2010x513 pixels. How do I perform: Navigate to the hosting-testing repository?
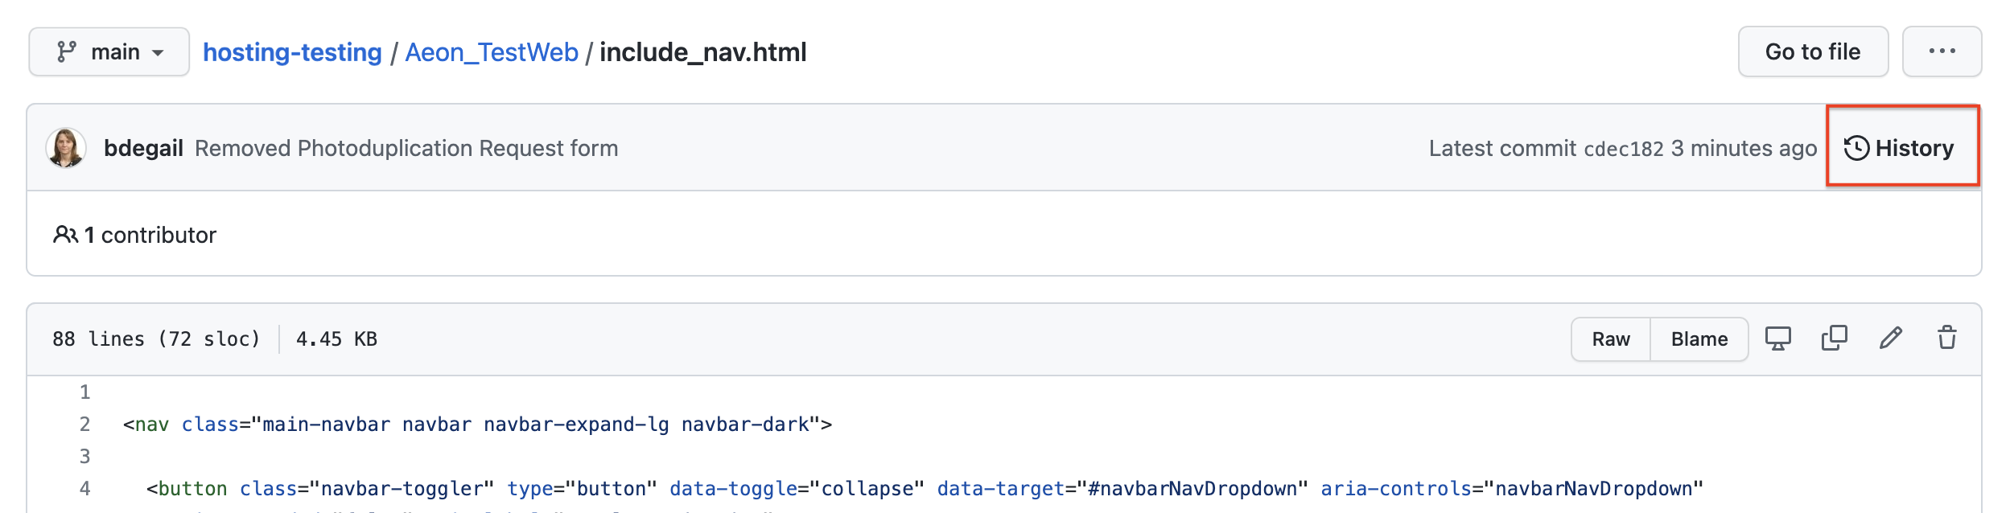click(294, 51)
